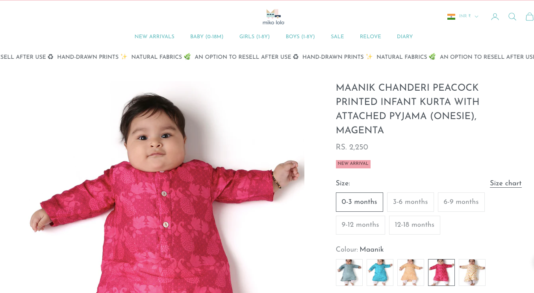
Task: Open the account profile icon
Action: click(x=495, y=17)
